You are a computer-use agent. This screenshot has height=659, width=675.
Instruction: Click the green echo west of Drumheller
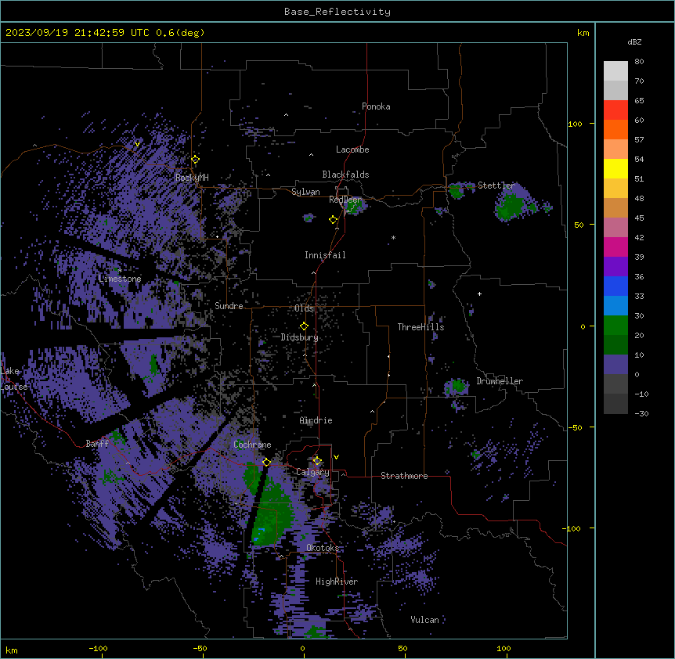457,387
